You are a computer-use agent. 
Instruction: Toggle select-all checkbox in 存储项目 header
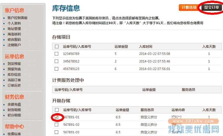point(57,46)
